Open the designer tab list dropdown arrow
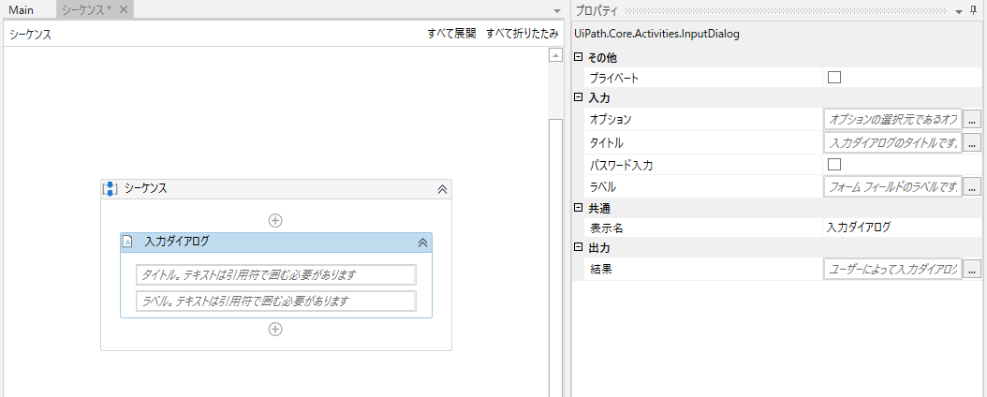Image resolution: width=987 pixels, height=397 pixels. point(556,11)
